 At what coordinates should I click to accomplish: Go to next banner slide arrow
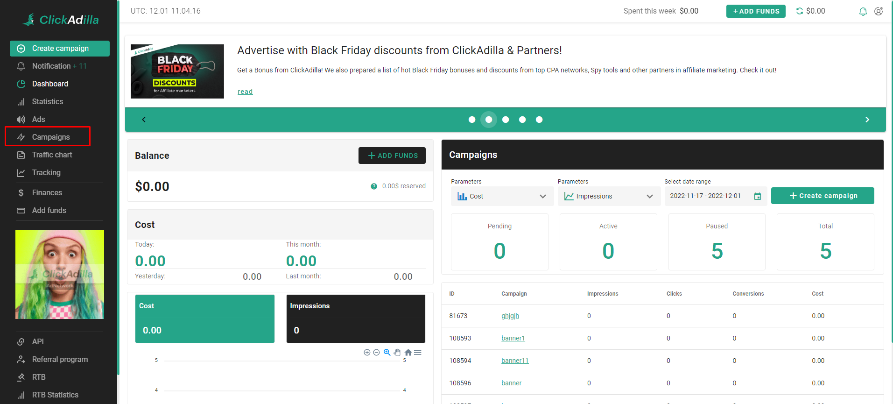867,120
